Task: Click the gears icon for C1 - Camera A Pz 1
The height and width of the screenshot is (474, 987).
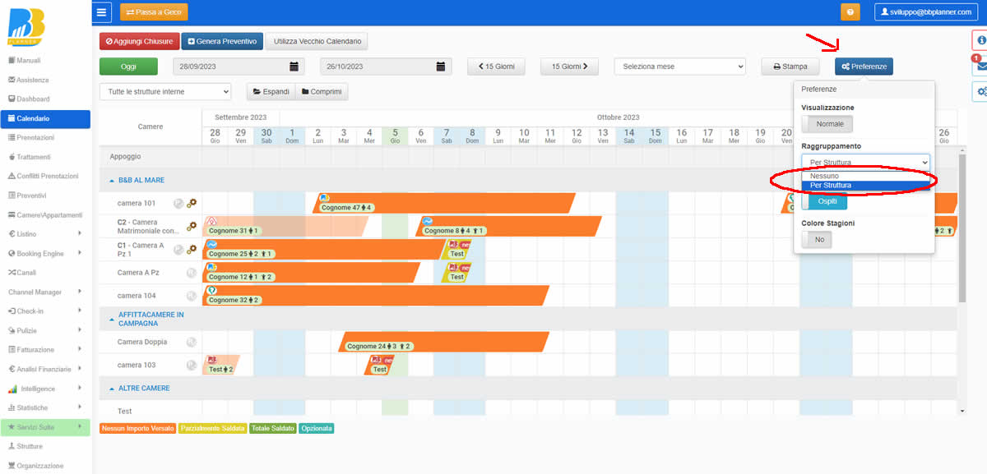Action: (x=192, y=249)
